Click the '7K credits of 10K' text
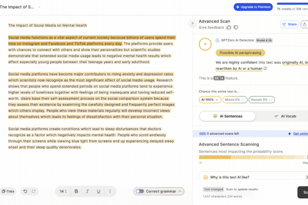This screenshot has width=308, height=205. coord(292,9)
